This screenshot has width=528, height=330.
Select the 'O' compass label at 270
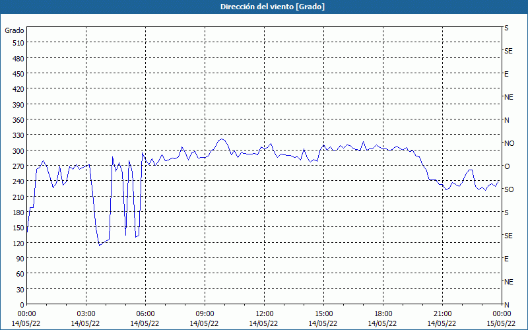pyautogui.click(x=507, y=166)
